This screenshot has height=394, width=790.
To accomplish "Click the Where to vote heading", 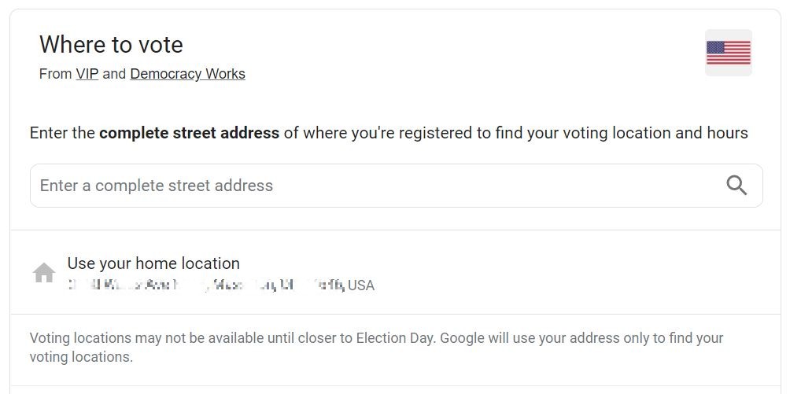I will 111,44.
